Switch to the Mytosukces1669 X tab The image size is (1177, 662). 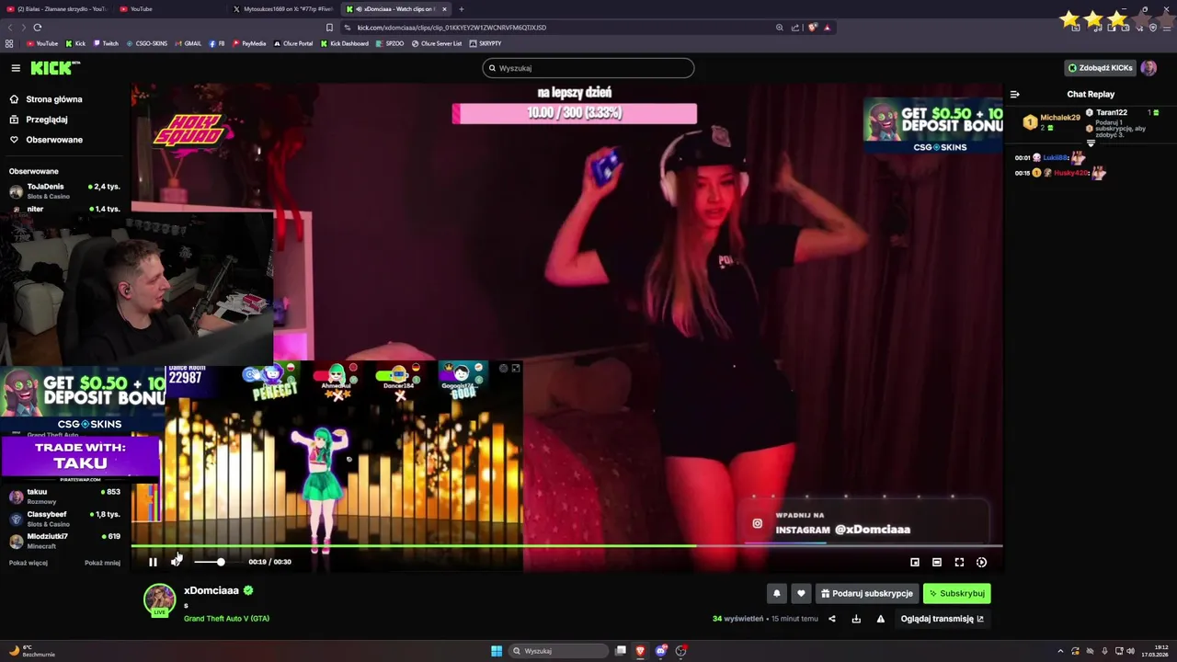coord(283,9)
